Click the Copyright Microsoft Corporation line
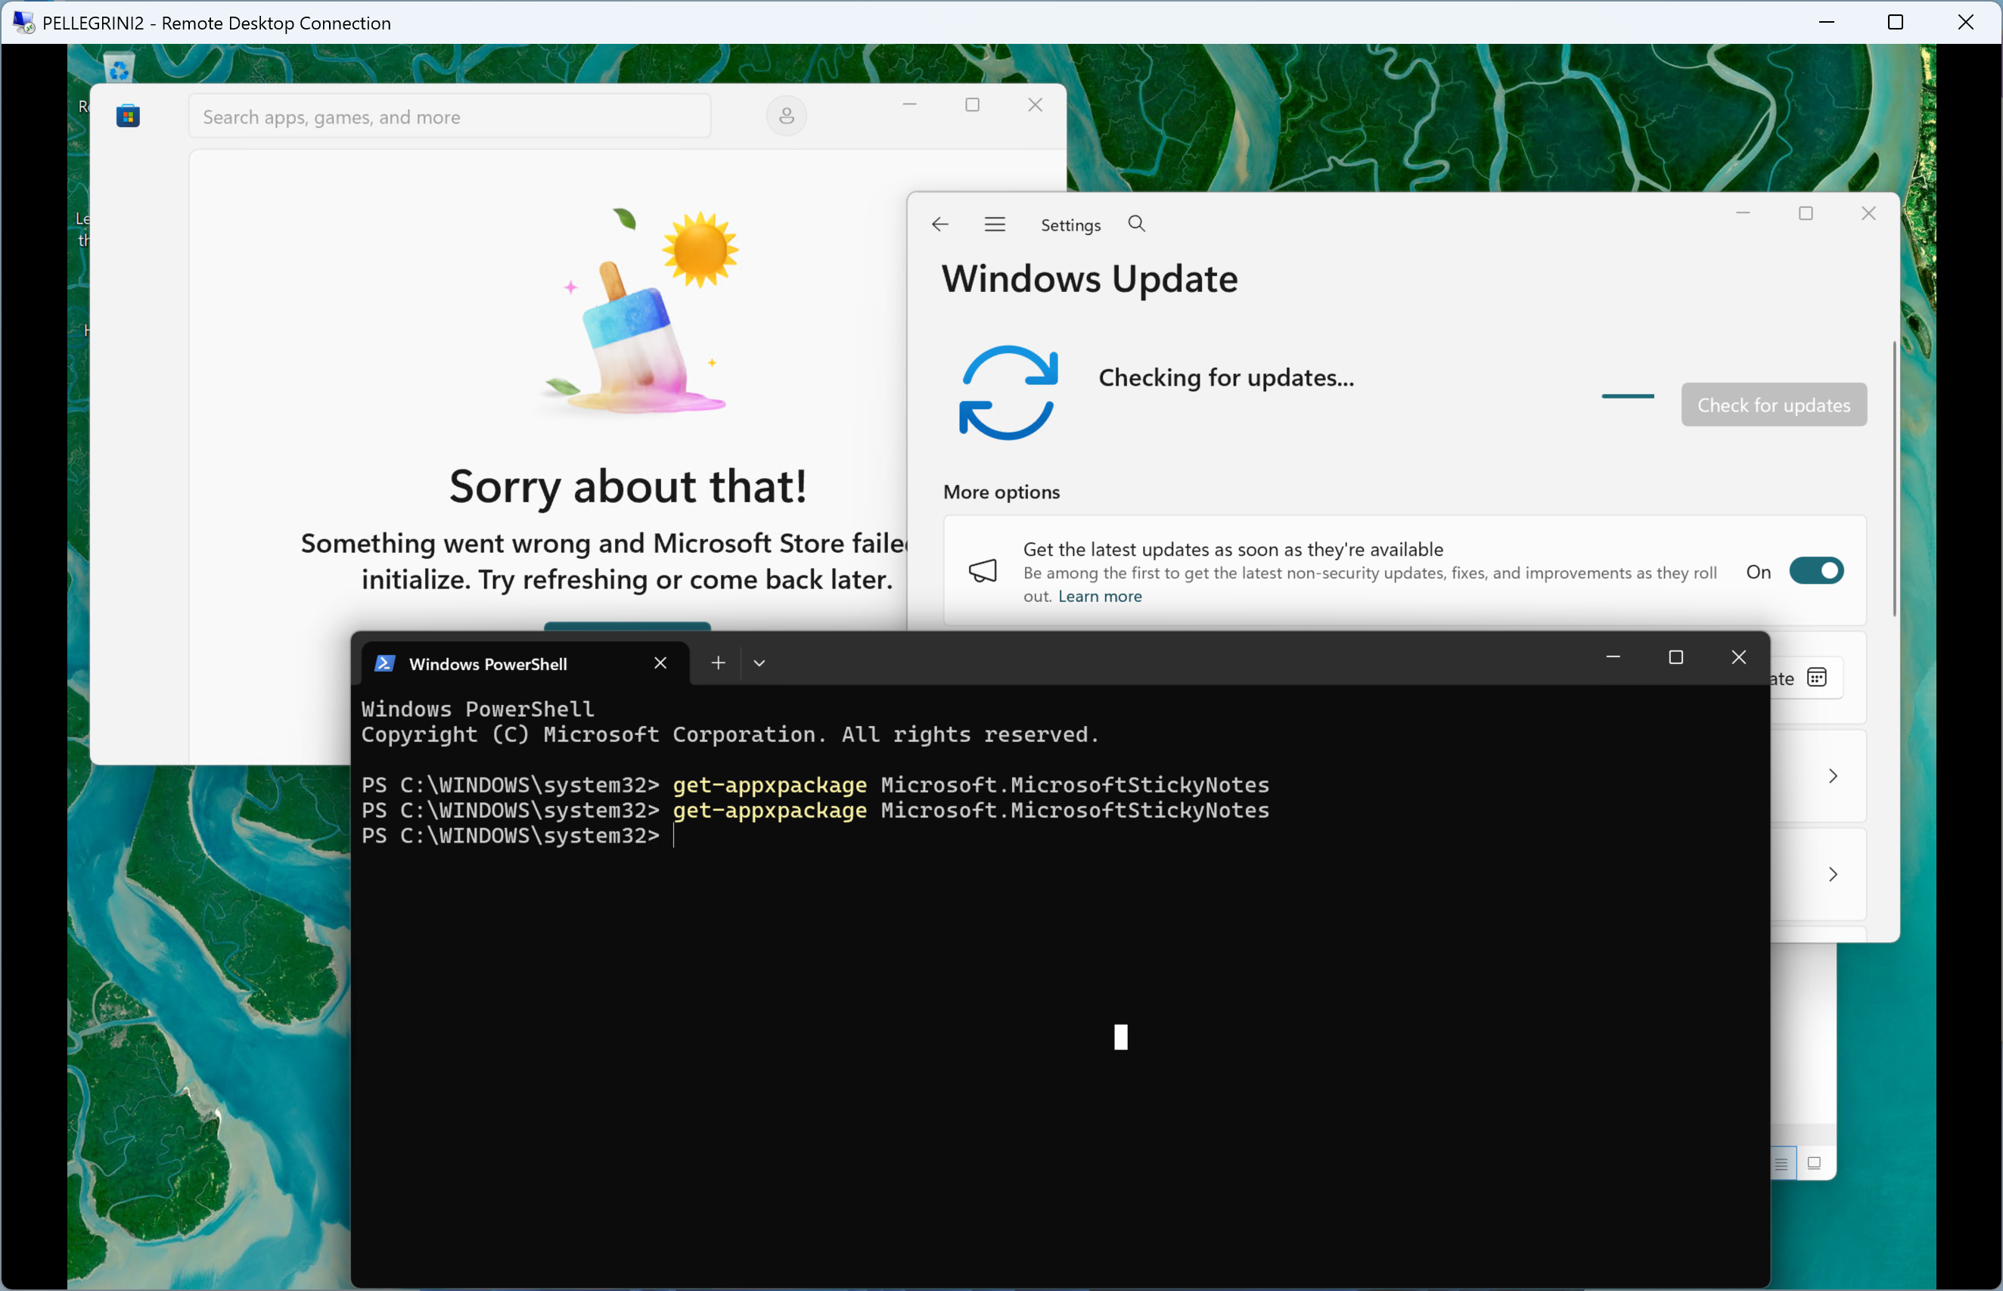Screen dimensions: 2003x1291 point(729,734)
